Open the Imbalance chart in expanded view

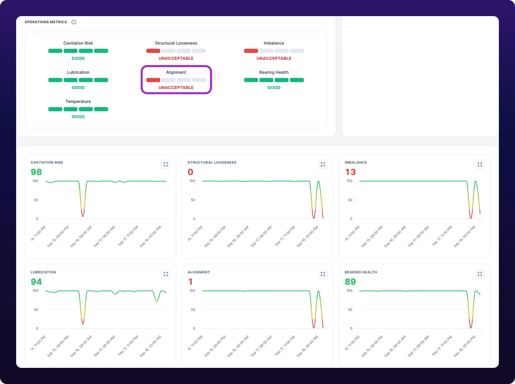(480, 164)
